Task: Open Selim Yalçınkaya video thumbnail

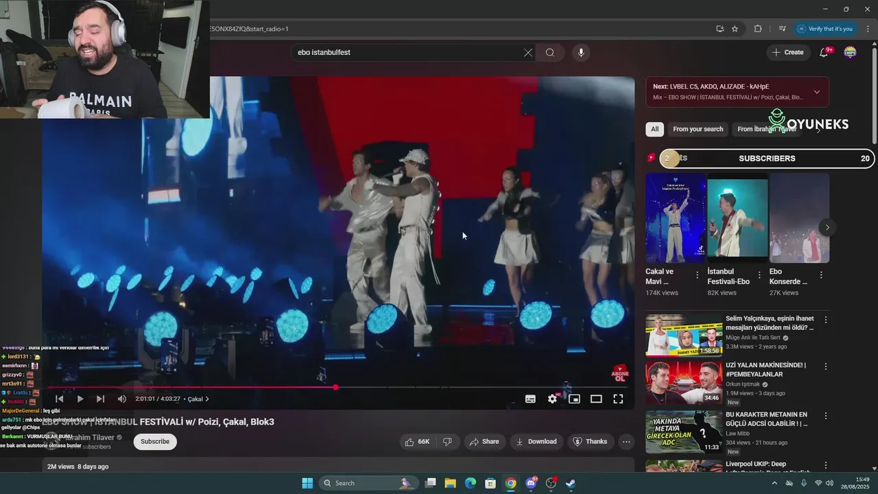Action: click(684, 336)
